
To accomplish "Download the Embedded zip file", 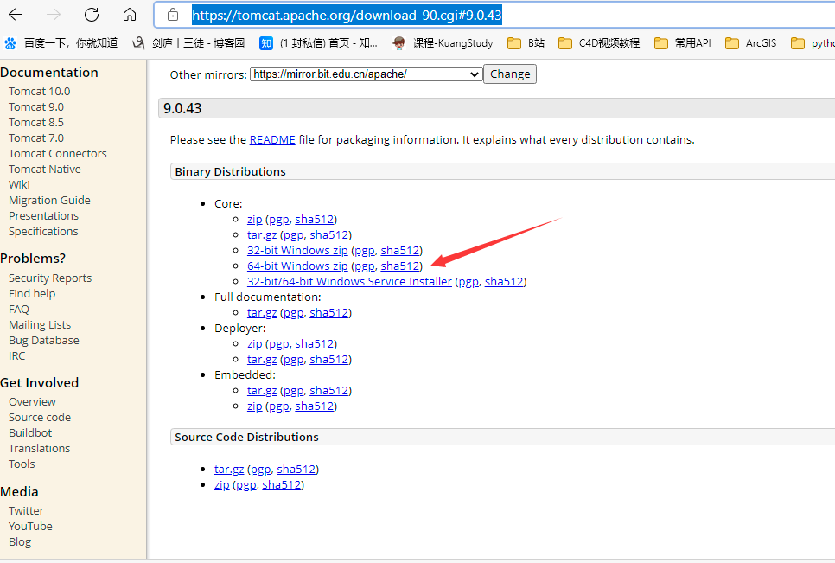I will 254,406.
